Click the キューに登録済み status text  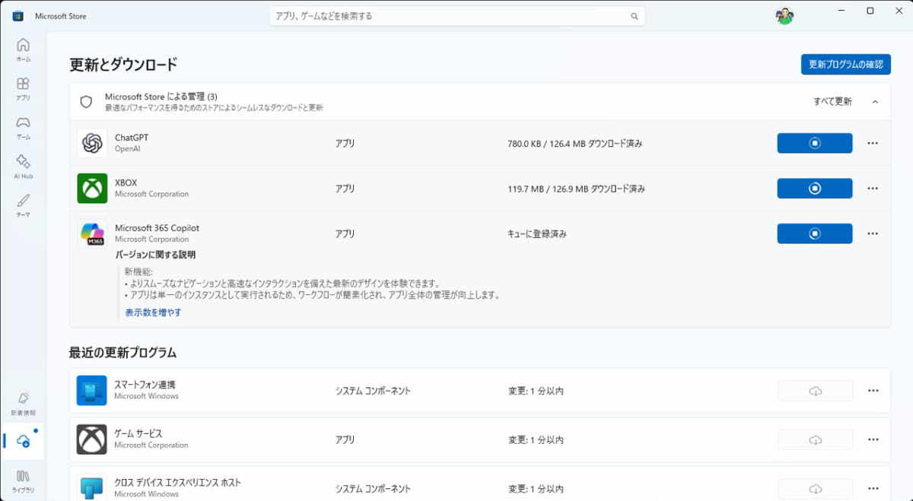click(536, 234)
